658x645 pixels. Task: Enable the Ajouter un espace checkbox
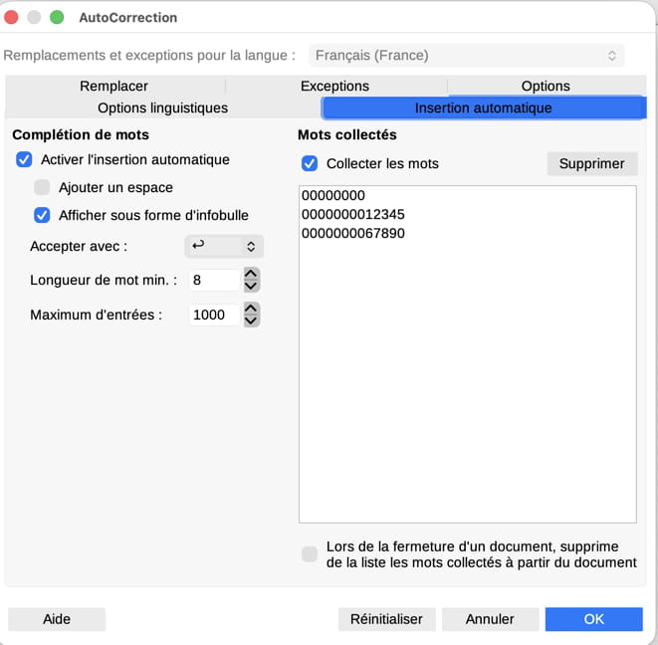(x=42, y=187)
